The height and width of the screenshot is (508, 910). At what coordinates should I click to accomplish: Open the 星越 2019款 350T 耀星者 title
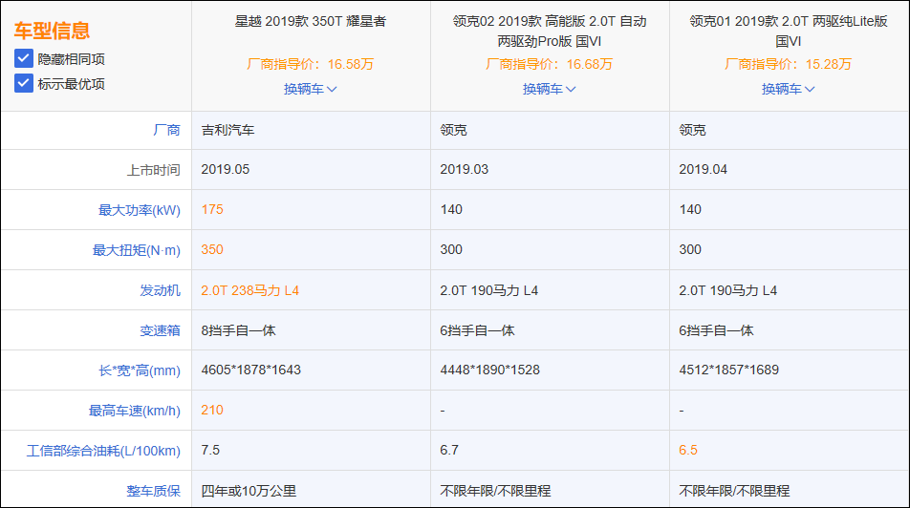(311, 21)
